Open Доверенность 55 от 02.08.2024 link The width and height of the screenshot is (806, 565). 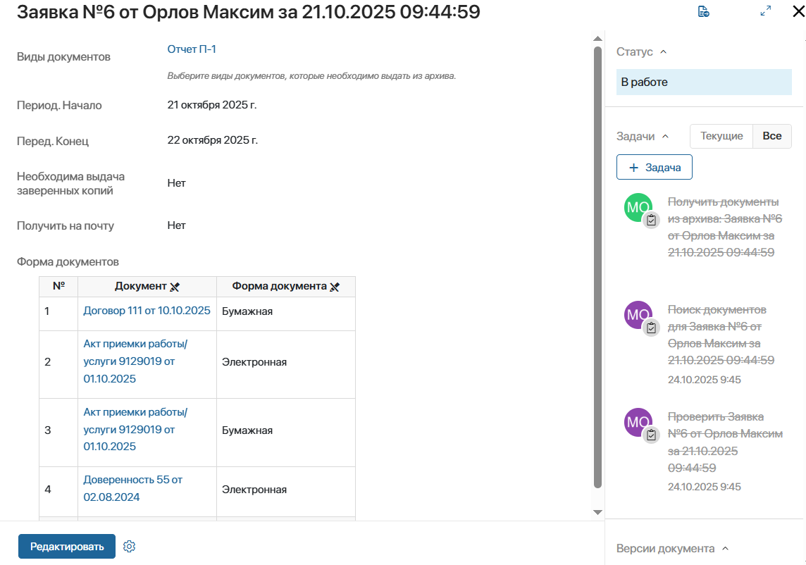132,488
